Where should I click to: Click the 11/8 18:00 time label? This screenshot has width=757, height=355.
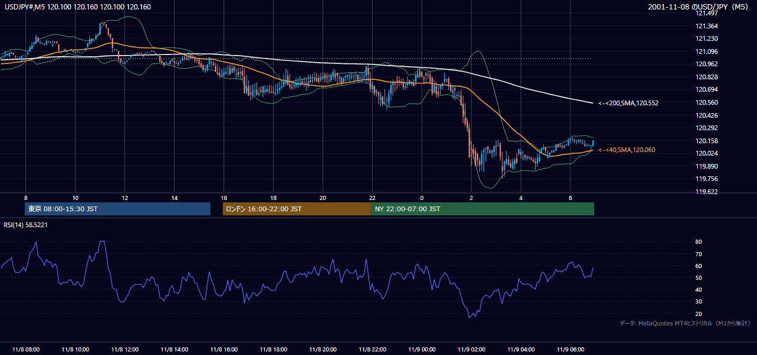tap(273, 349)
